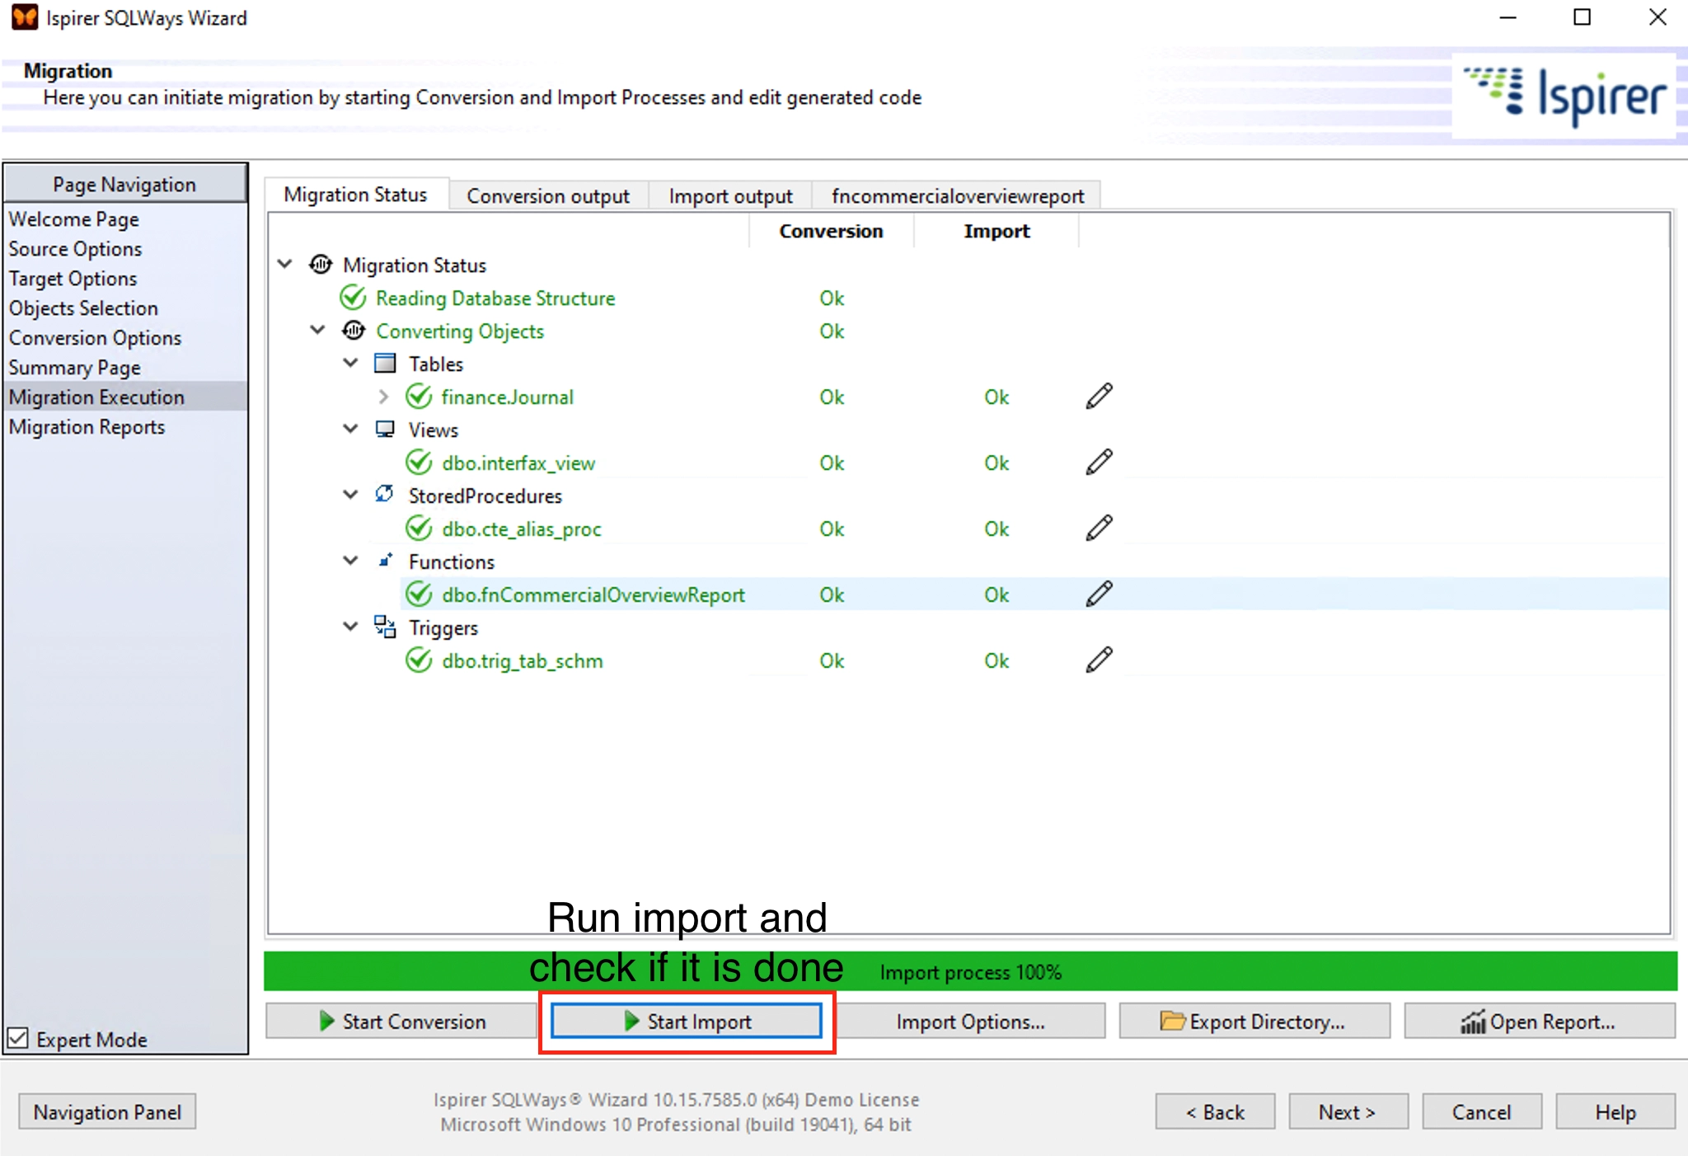Click green checkmark beside dbo.cte_alias_proc
This screenshot has height=1156, width=1688.
click(x=419, y=529)
